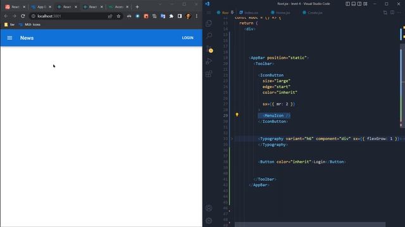Click the lightbulb code action on line 29

coord(237,115)
